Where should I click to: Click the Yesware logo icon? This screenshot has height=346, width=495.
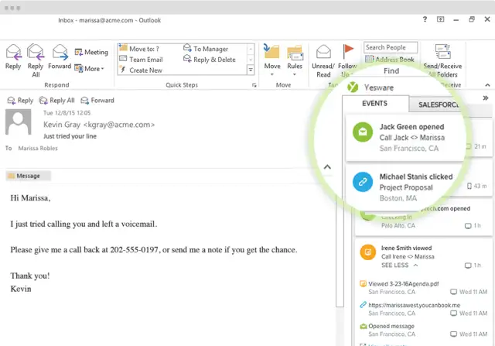(x=353, y=87)
